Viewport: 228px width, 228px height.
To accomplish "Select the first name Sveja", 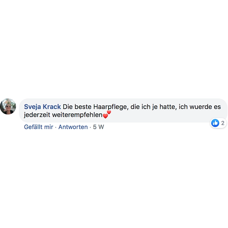I will pyautogui.click(x=32, y=107).
